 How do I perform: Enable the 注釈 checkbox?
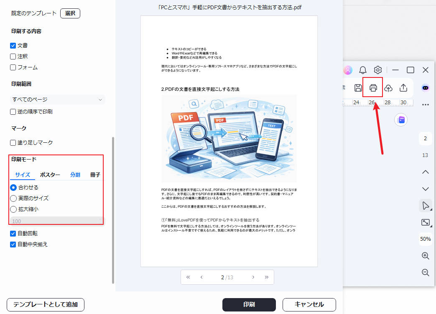13,56
